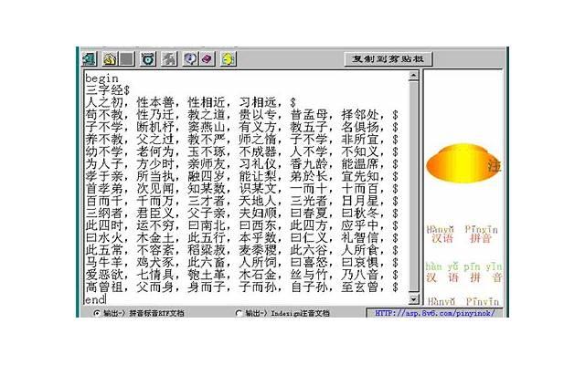Click the round clock-face toolbar icon

tap(188, 58)
